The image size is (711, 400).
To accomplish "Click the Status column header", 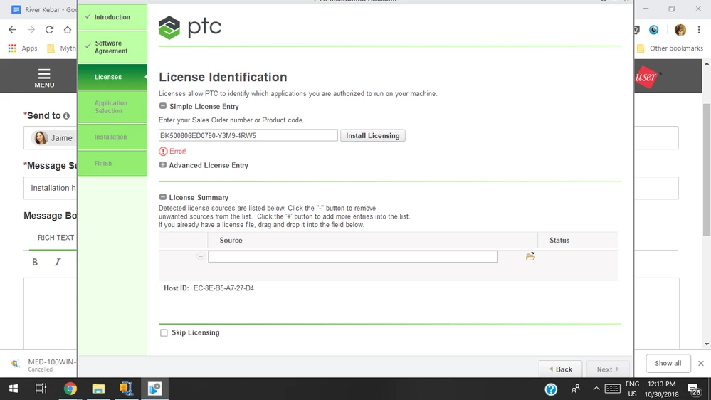I will (559, 241).
